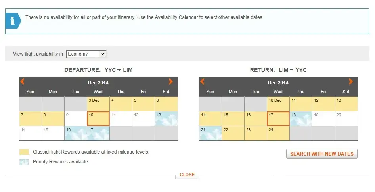
Task: Select Priority Rewards date 21 for return
Action: 210,133
